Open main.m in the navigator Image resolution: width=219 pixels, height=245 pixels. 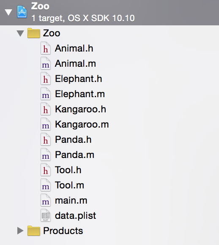(71, 201)
